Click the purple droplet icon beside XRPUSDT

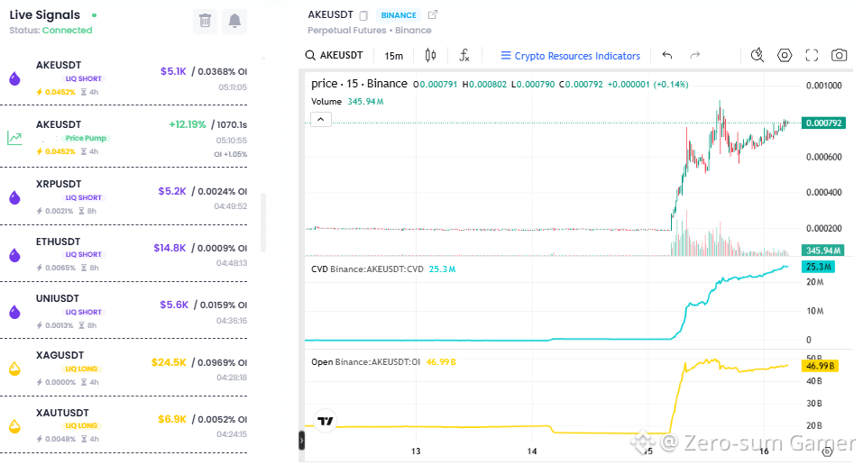14,197
